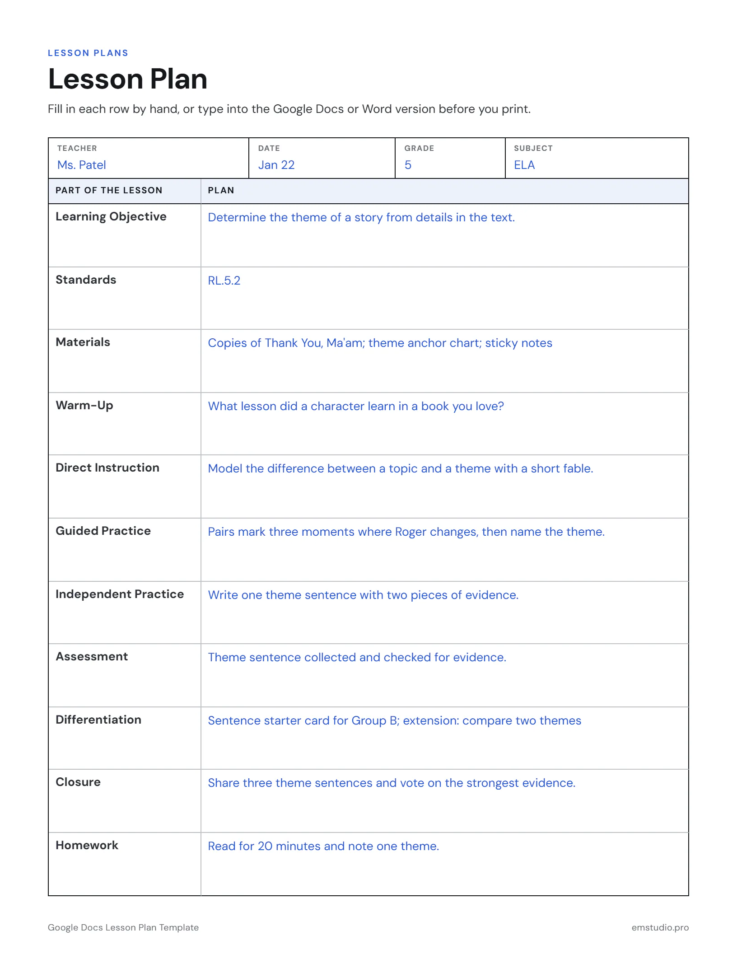
Task: Click the date value 'Jan 22'
Action: point(276,165)
